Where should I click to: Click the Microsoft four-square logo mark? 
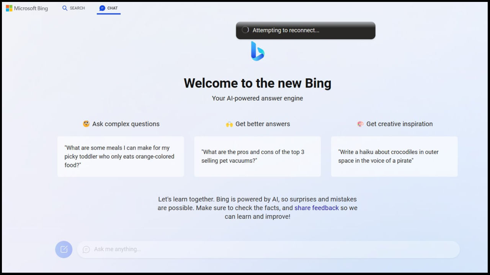[8, 8]
